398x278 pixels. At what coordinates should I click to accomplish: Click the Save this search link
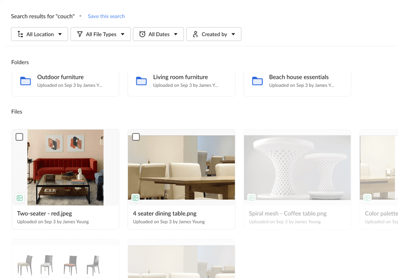pyautogui.click(x=106, y=16)
